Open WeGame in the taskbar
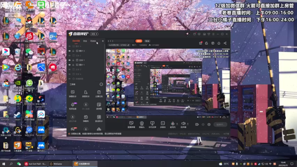Image resolution: width=297 pixels, height=167 pixels. [60, 164]
